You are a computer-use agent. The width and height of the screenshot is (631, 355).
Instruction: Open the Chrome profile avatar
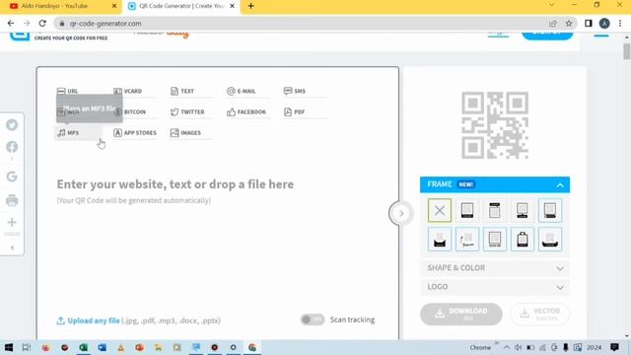click(604, 24)
